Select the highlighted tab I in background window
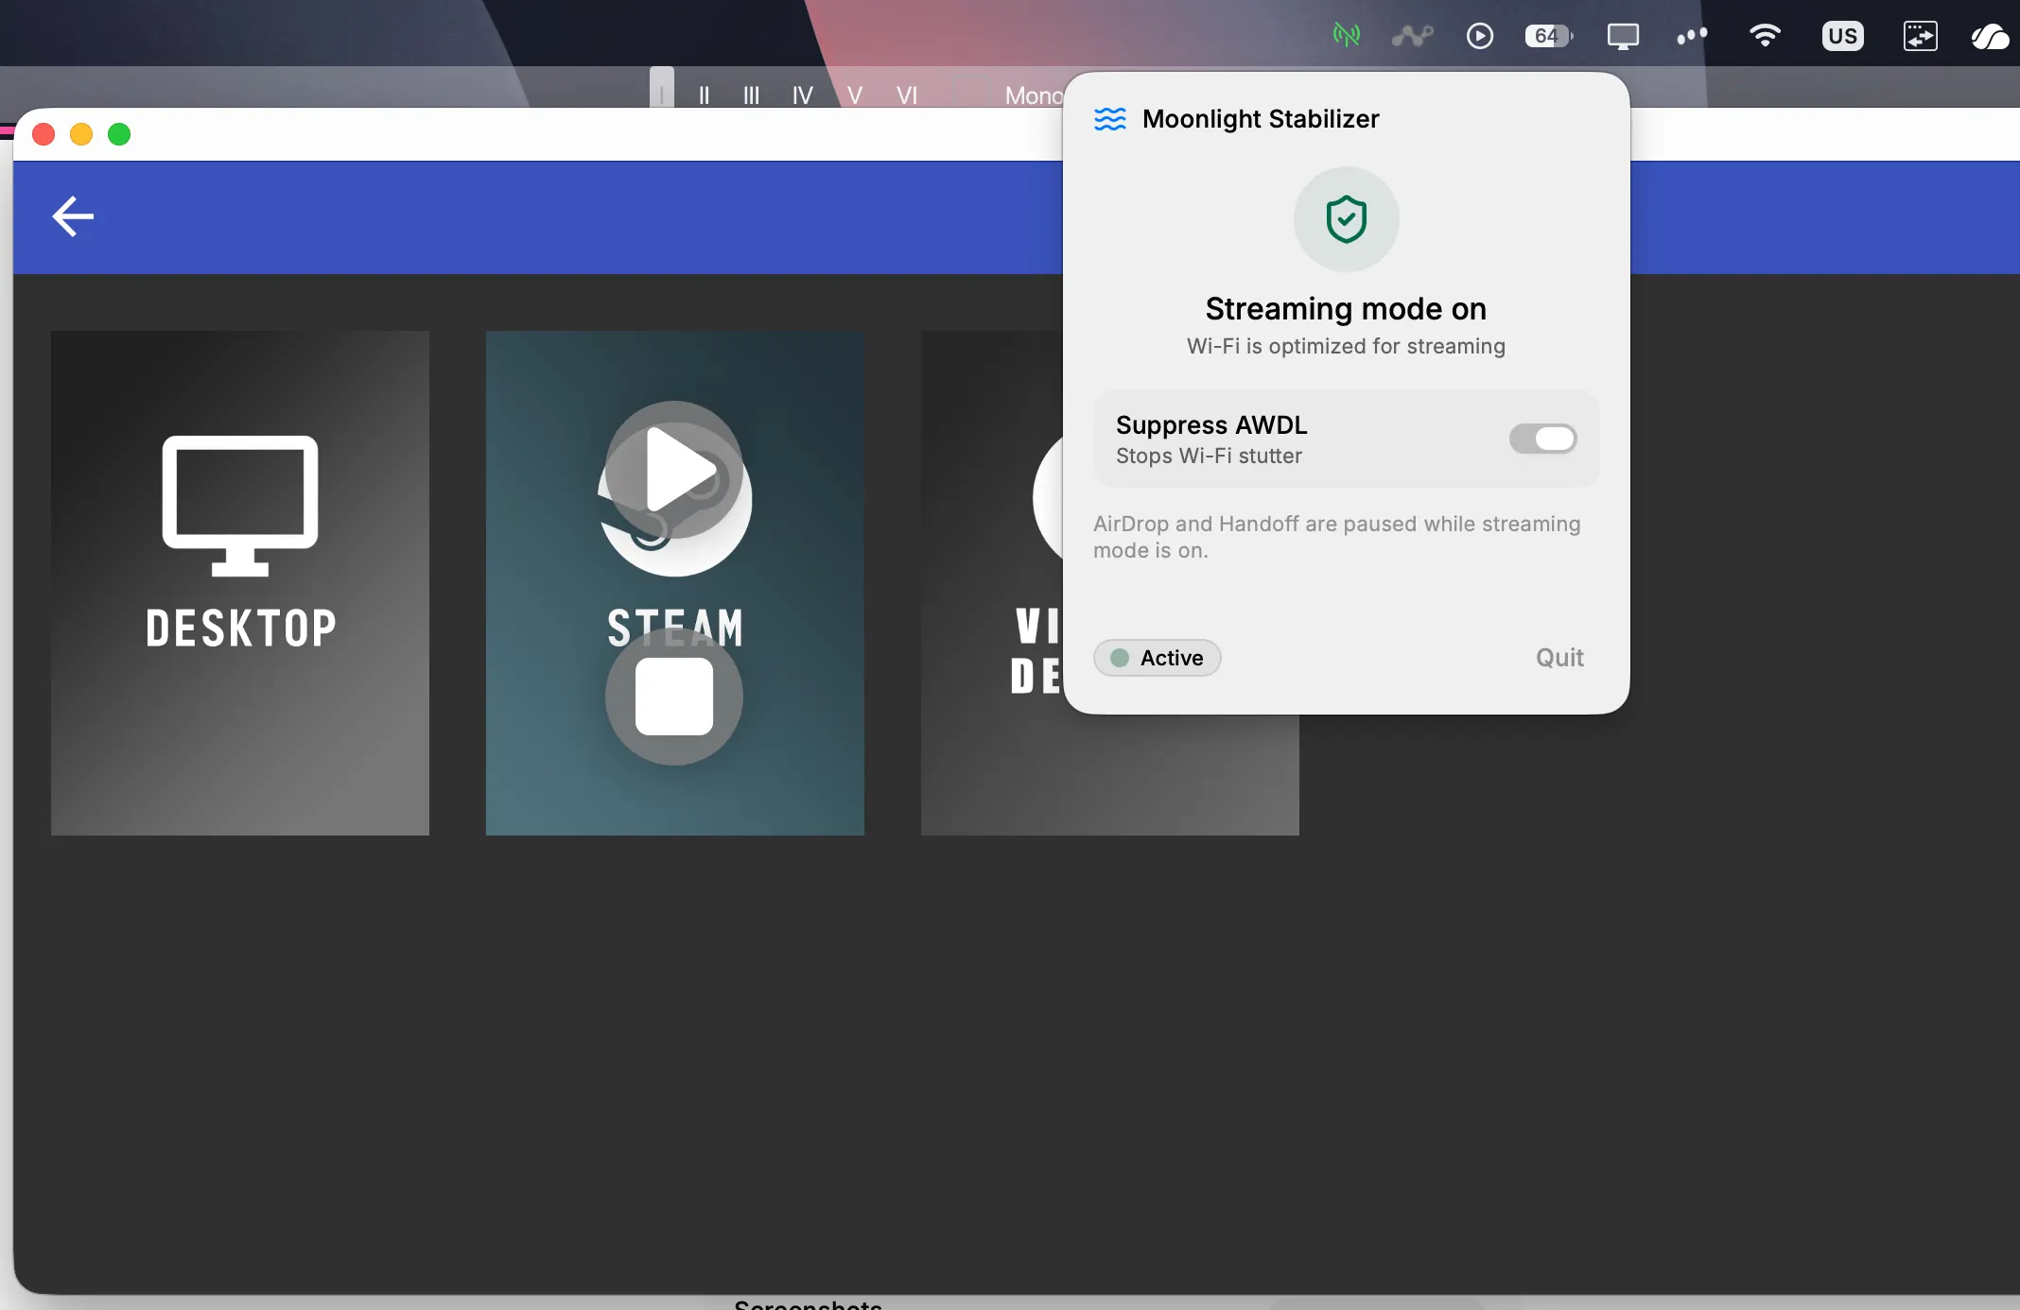 click(x=662, y=87)
